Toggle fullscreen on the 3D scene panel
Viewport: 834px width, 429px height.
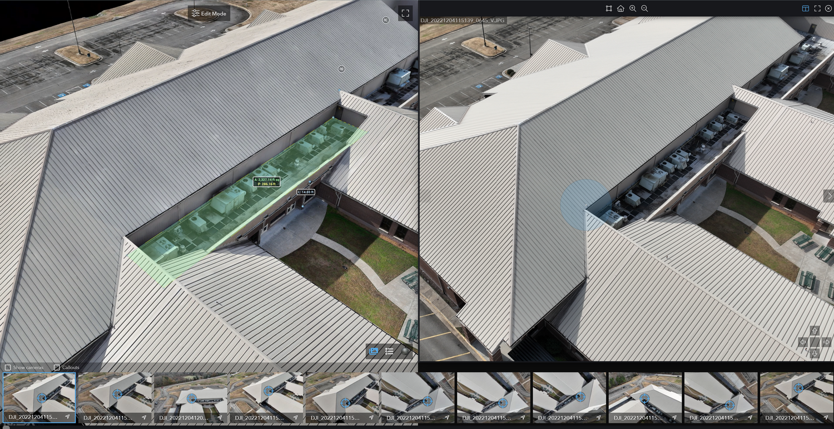pyautogui.click(x=405, y=13)
